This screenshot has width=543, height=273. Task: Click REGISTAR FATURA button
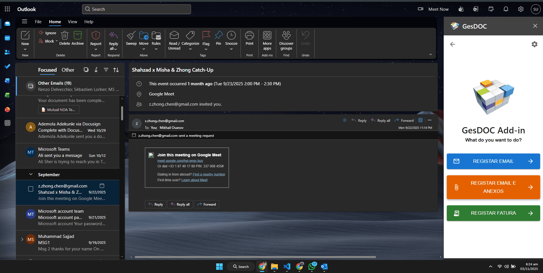click(493, 213)
